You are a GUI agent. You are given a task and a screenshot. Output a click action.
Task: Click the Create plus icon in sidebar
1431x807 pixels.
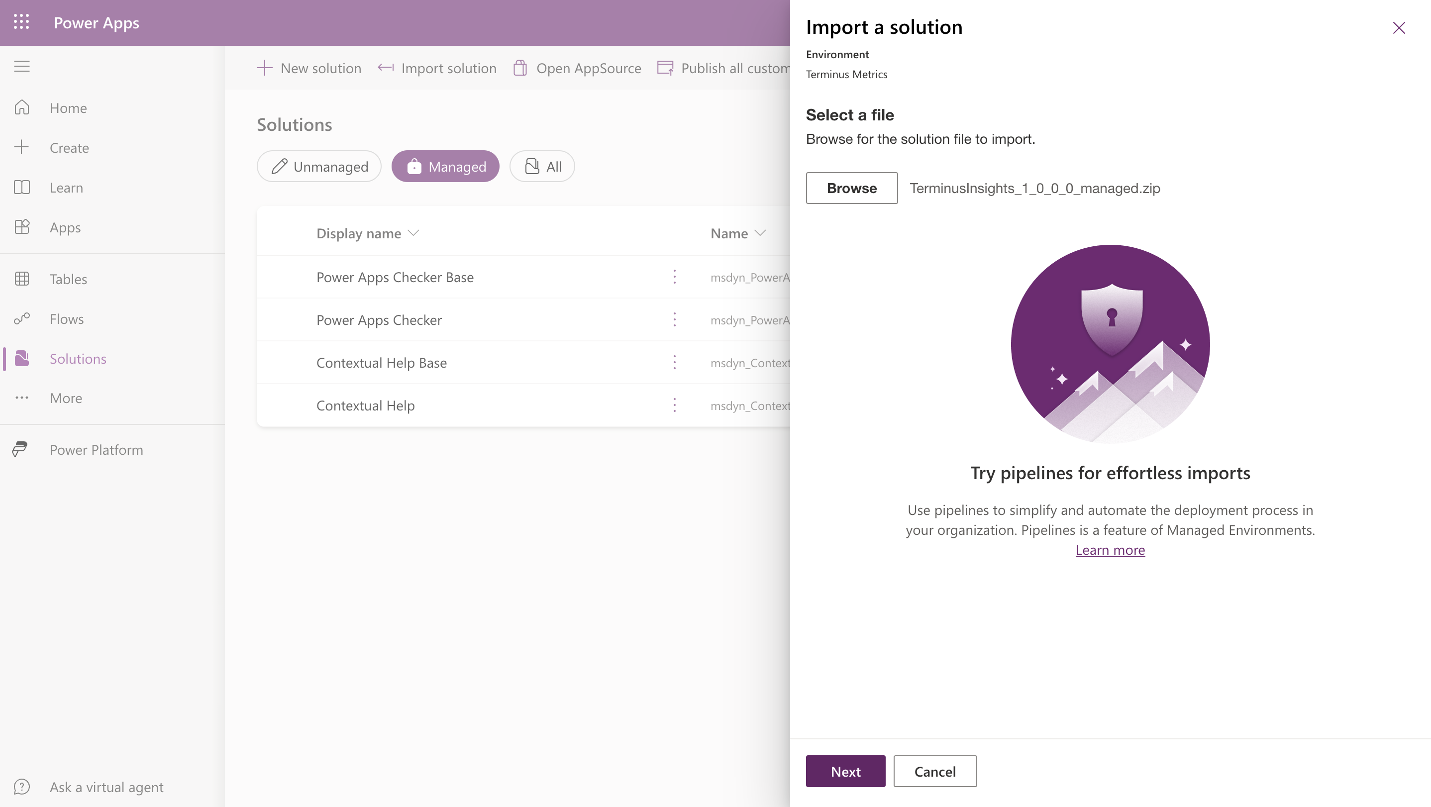[22, 147]
